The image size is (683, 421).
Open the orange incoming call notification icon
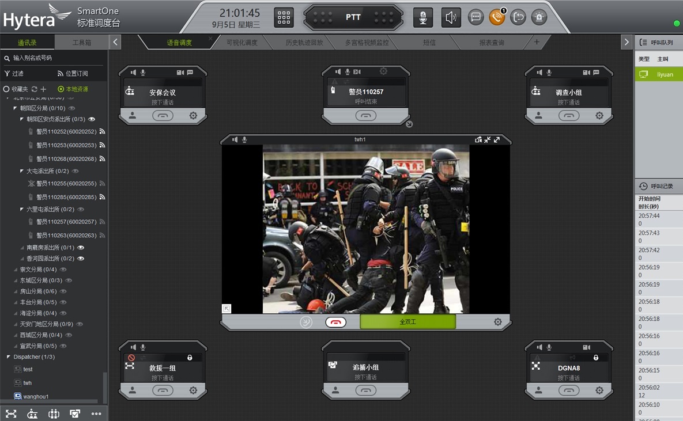click(x=497, y=17)
